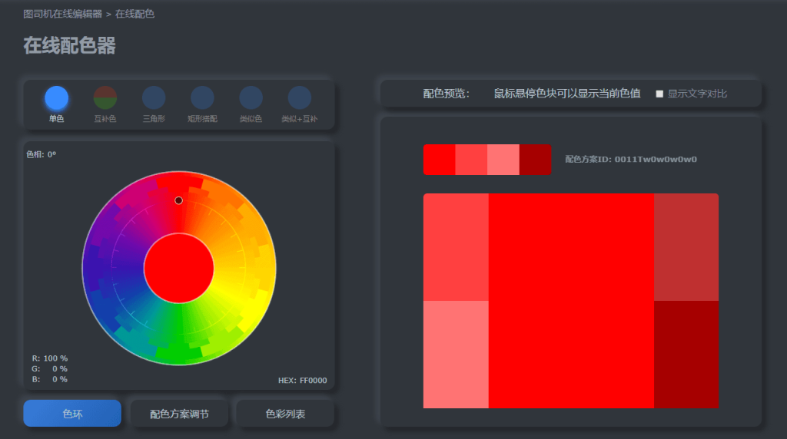Click the second lighter red palette swatch
Viewport: 787px width, 439px height.
point(471,160)
